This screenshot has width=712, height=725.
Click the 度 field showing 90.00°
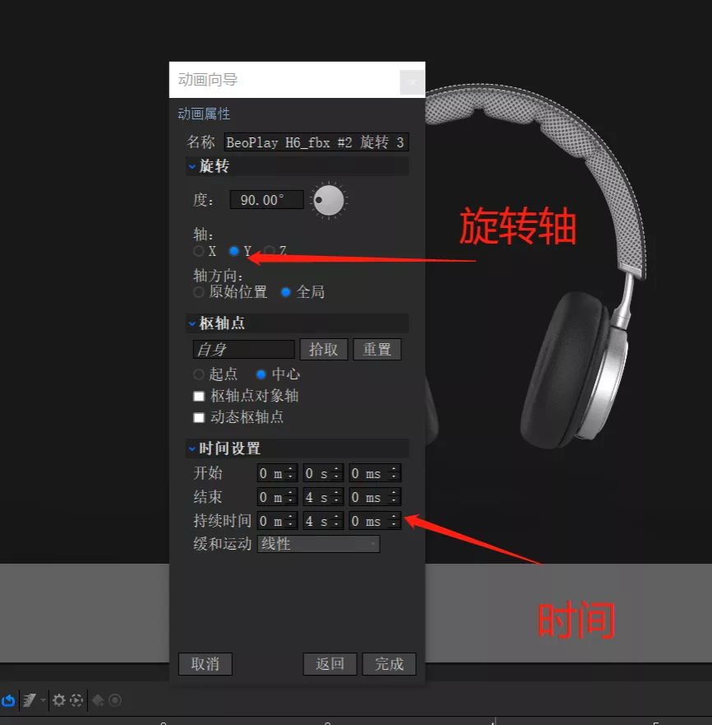266,200
